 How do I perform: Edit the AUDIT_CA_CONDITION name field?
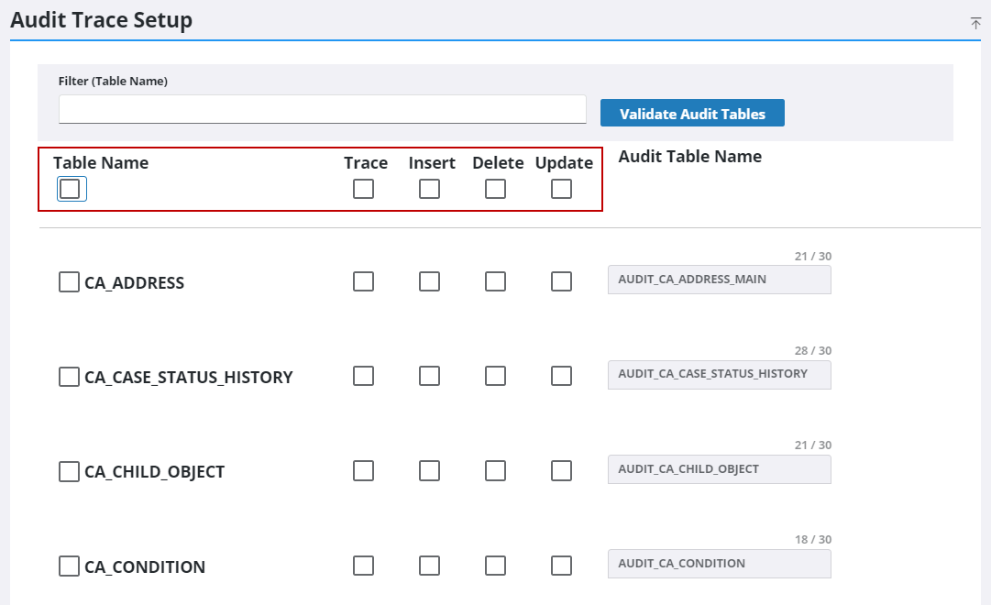coord(719,563)
